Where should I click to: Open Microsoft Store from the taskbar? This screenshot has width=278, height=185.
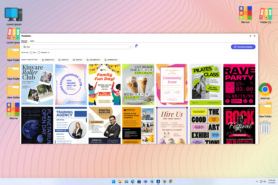click(139, 181)
